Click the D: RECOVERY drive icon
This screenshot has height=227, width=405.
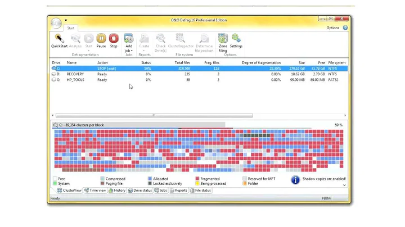(x=54, y=74)
